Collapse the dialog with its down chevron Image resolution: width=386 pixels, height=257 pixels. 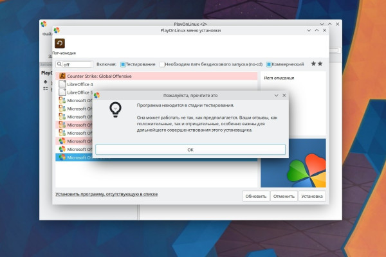click(x=276, y=96)
